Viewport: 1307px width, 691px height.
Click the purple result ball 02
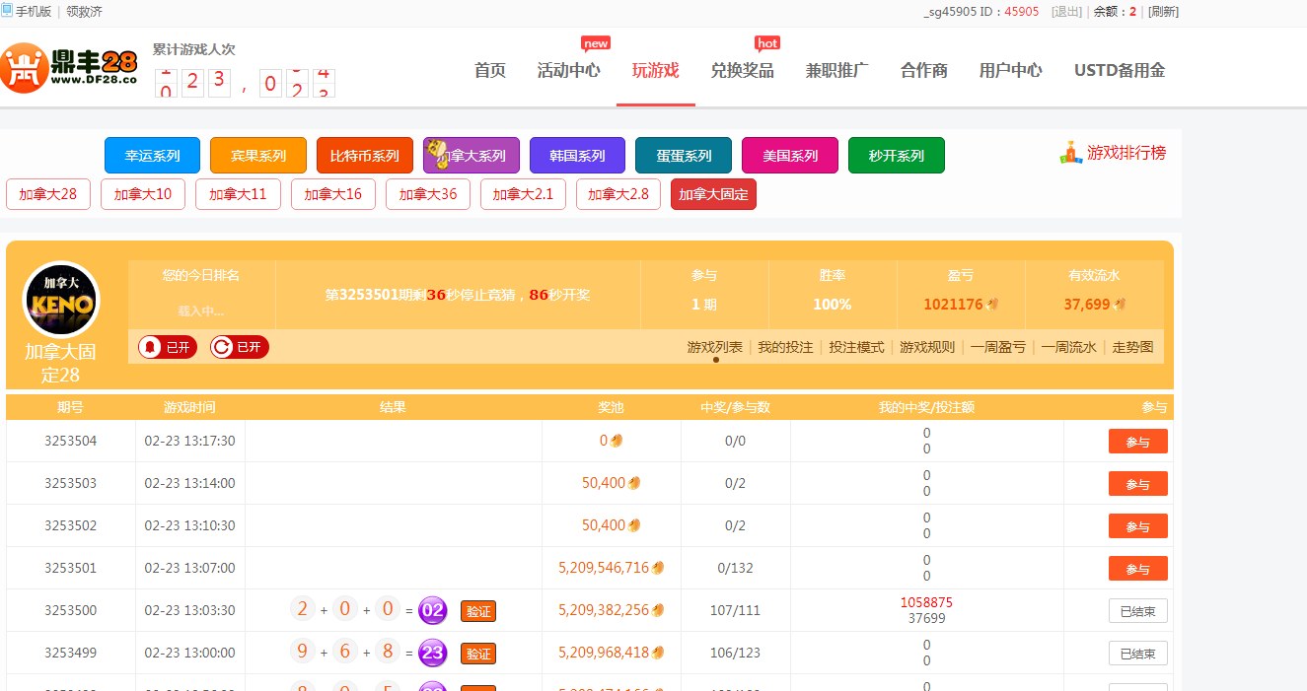click(433, 610)
